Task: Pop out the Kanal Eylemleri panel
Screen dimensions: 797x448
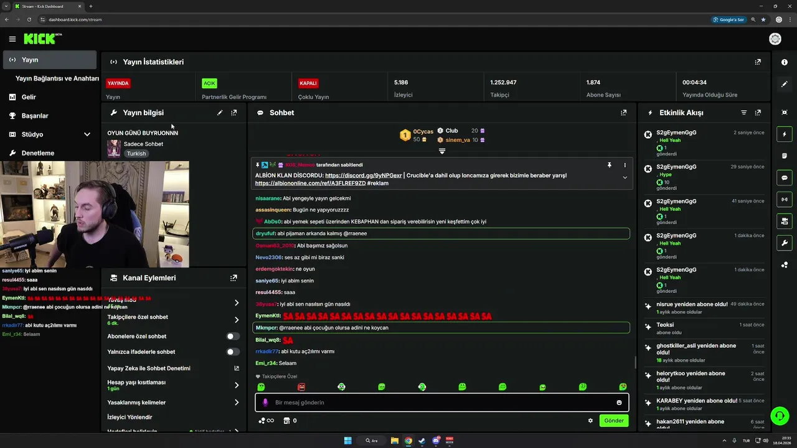Action: point(233,278)
